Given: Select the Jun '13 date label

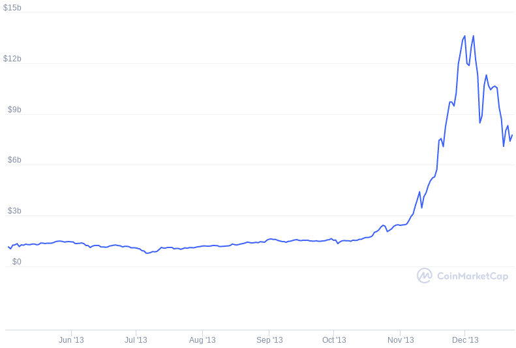Looking at the screenshot, I should pyautogui.click(x=71, y=340).
